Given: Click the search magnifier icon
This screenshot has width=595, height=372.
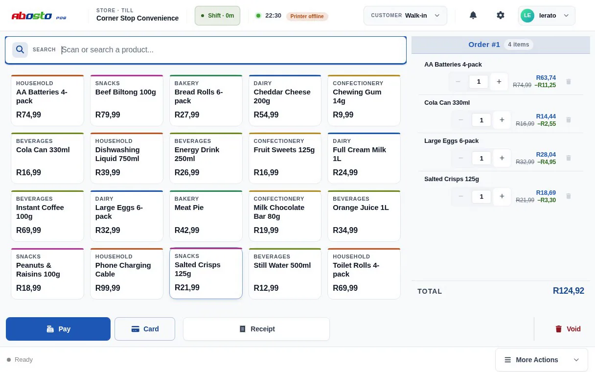Looking at the screenshot, I should [x=20, y=49].
